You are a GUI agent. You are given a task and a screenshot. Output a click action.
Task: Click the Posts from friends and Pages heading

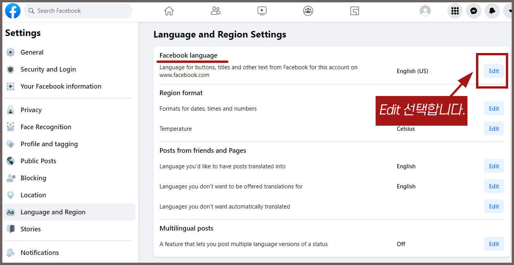point(203,150)
